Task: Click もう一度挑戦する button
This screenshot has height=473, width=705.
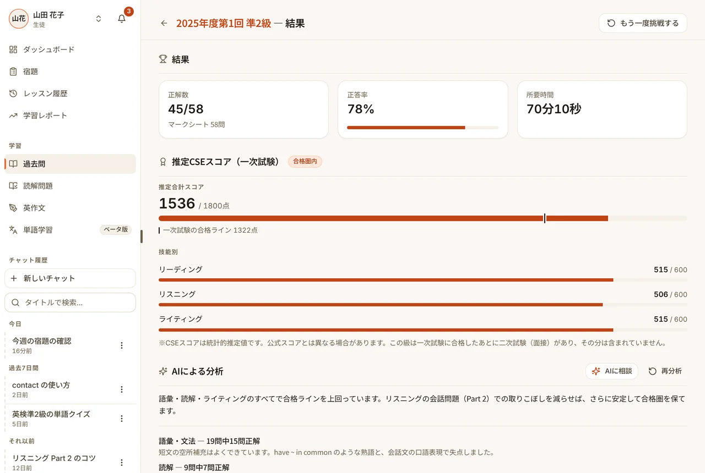Action: (x=643, y=23)
